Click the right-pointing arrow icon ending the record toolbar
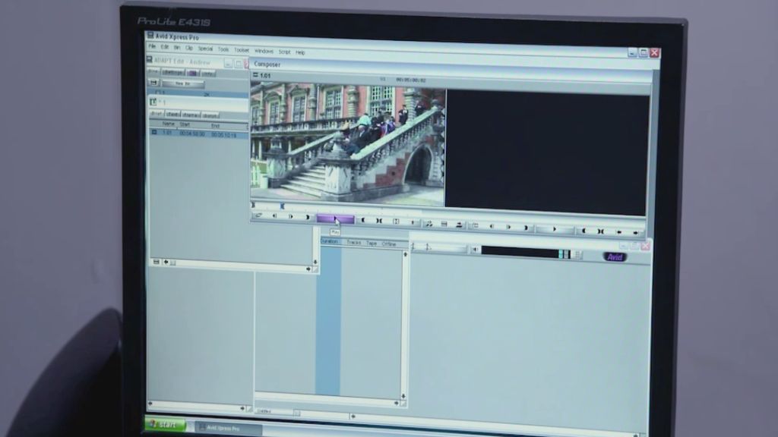This screenshot has width=778, height=437. [x=636, y=232]
